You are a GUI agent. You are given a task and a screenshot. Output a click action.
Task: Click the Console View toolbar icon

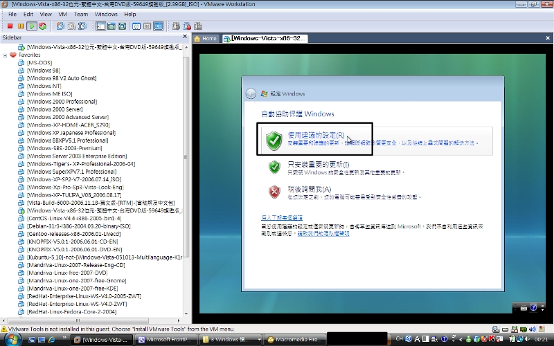coord(159,26)
